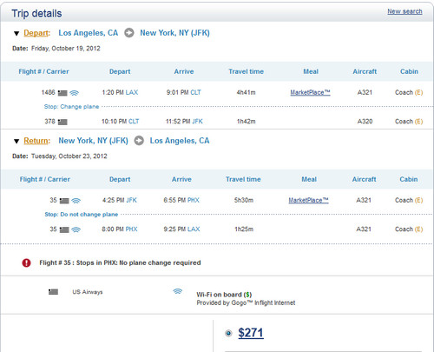This screenshot has height=352, width=434.
Task: Click the $271 price link
Action: click(251, 333)
